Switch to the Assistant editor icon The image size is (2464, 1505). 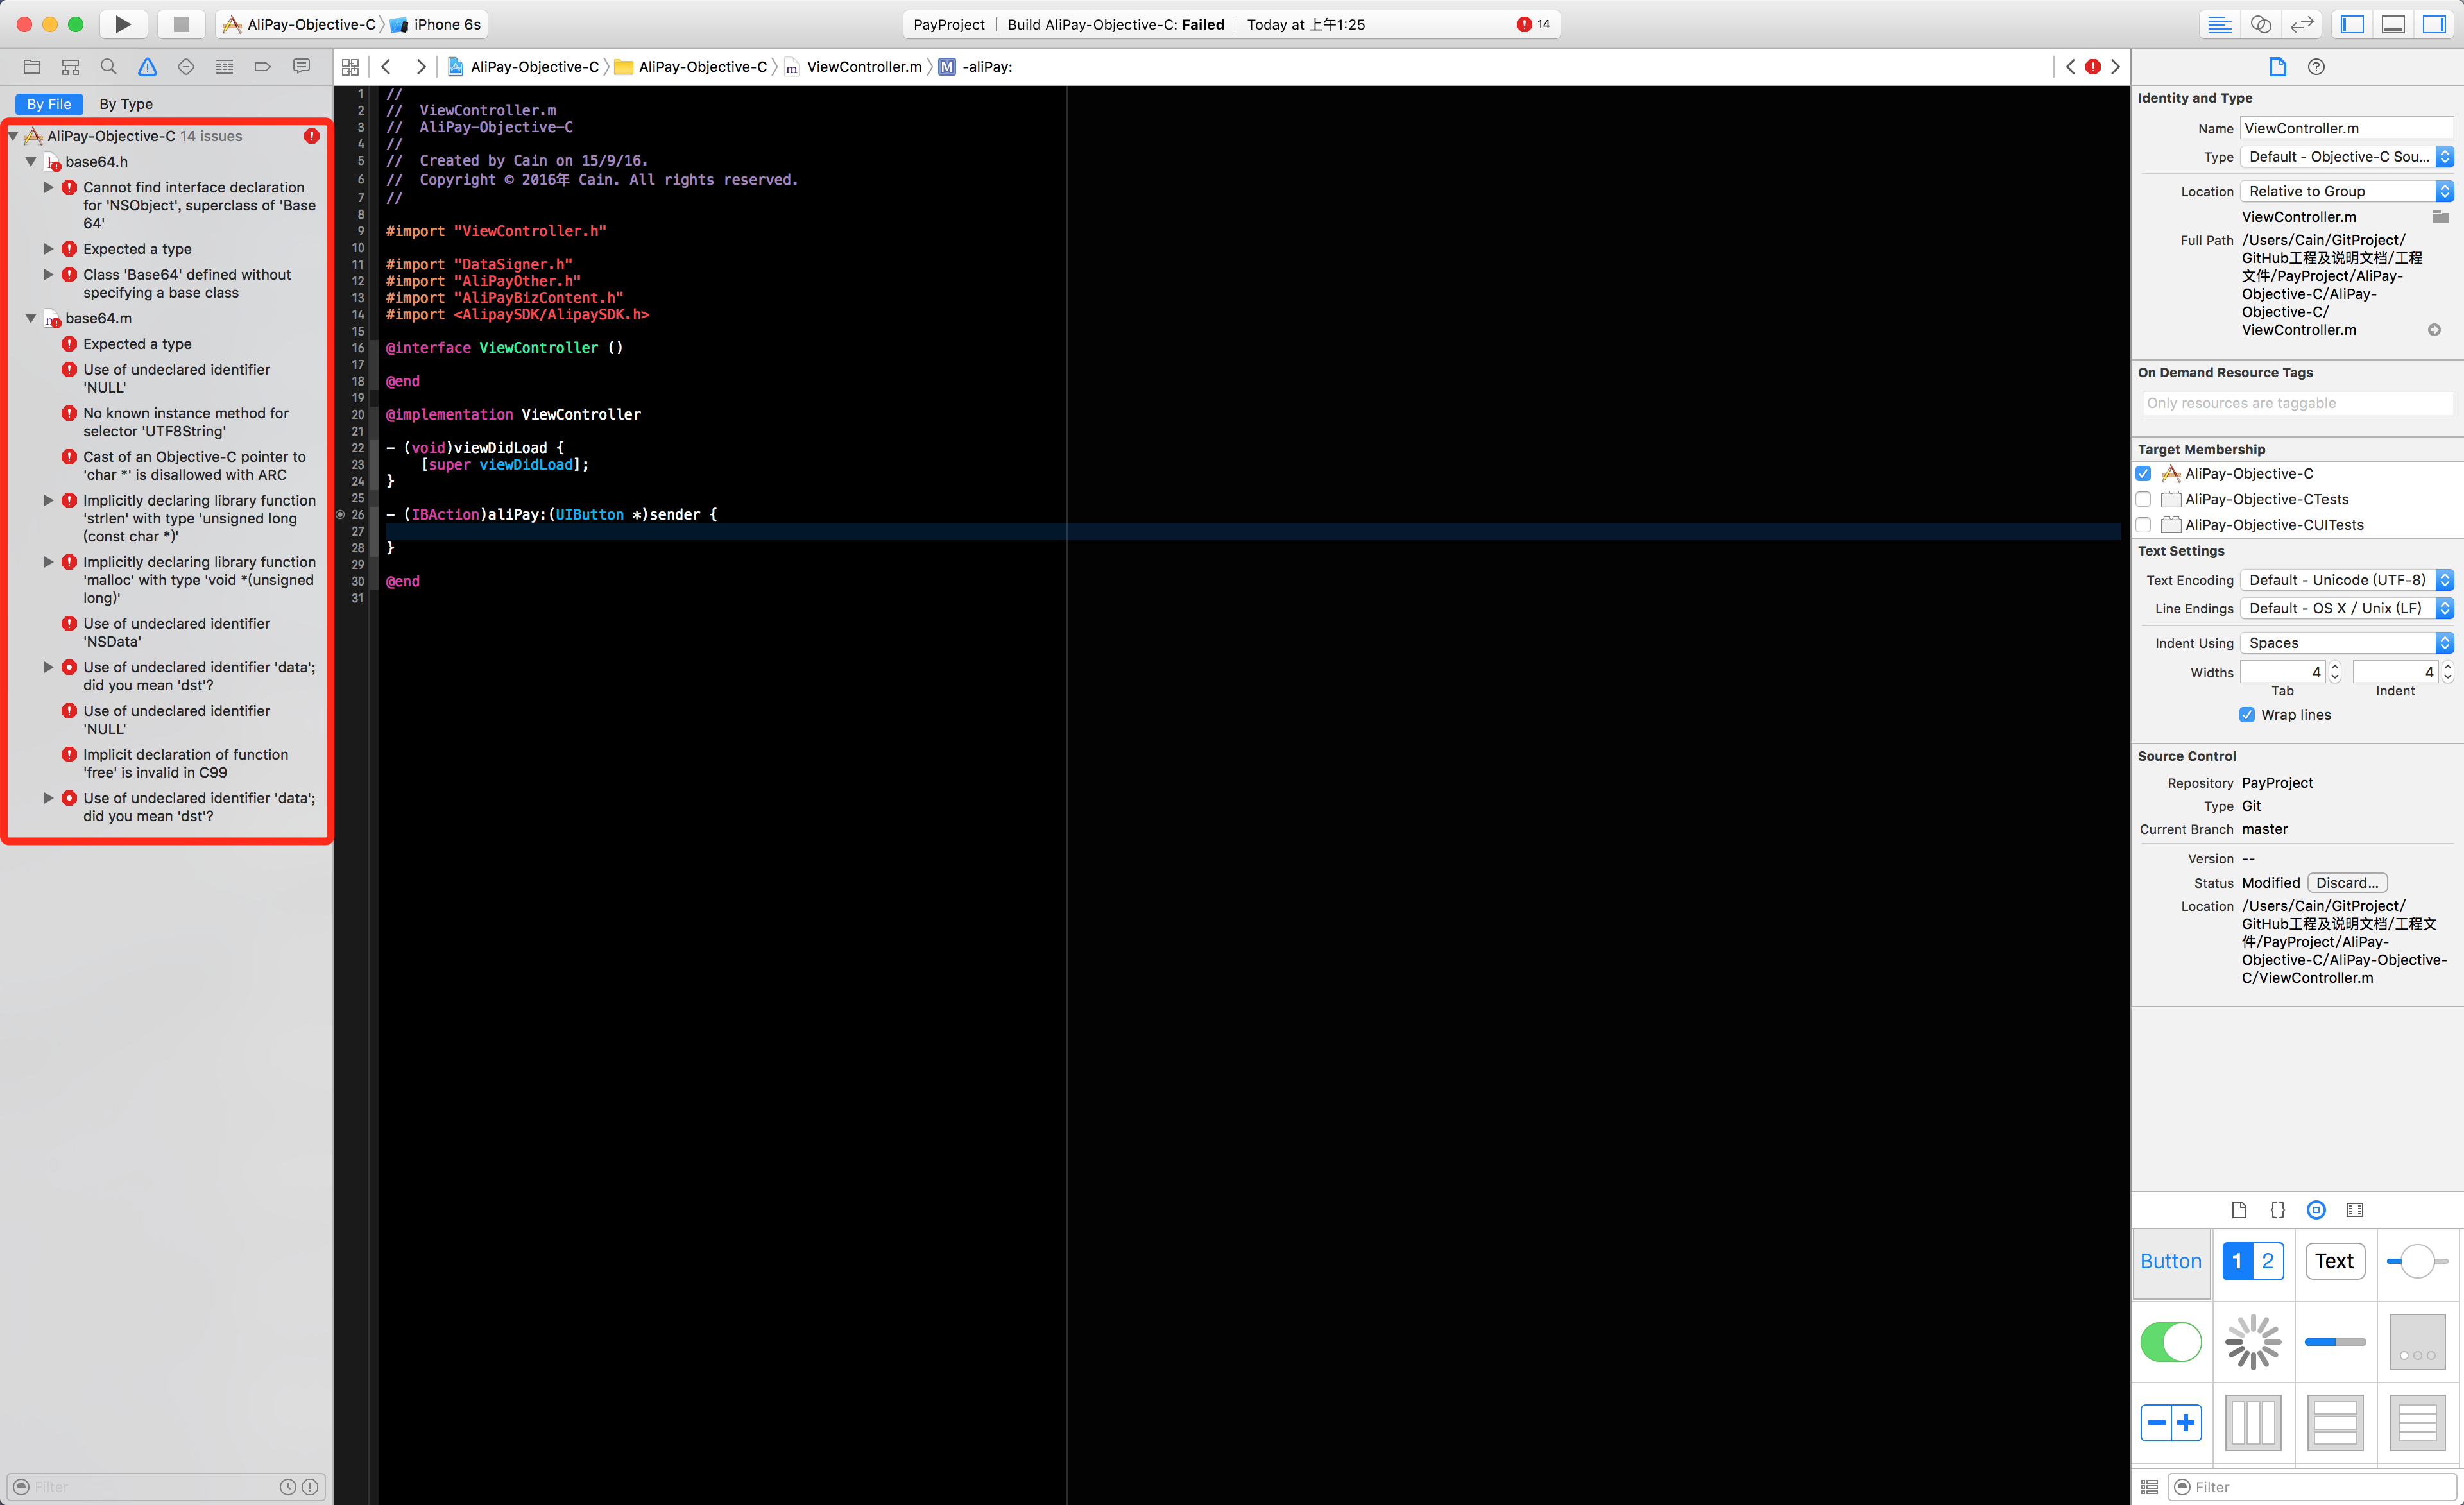point(2260,24)
